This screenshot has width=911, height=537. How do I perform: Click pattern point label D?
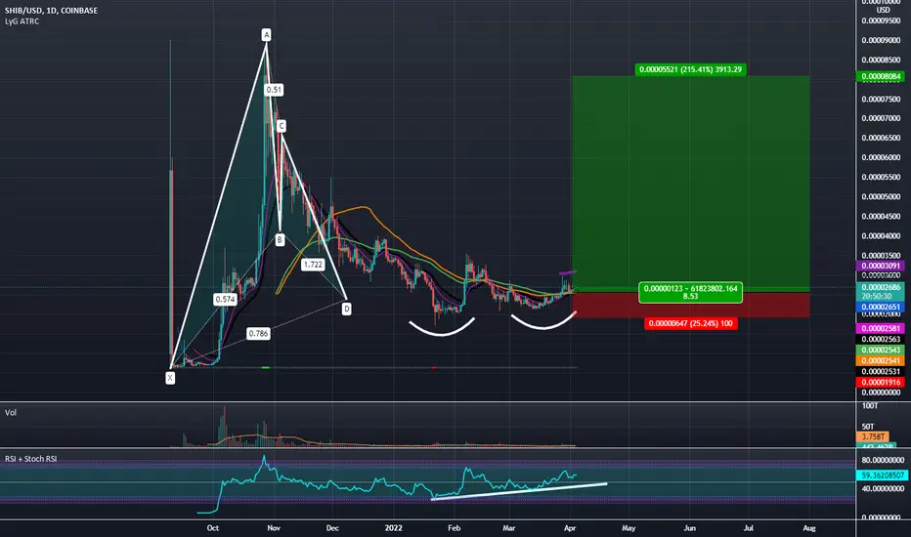point(347,309)
